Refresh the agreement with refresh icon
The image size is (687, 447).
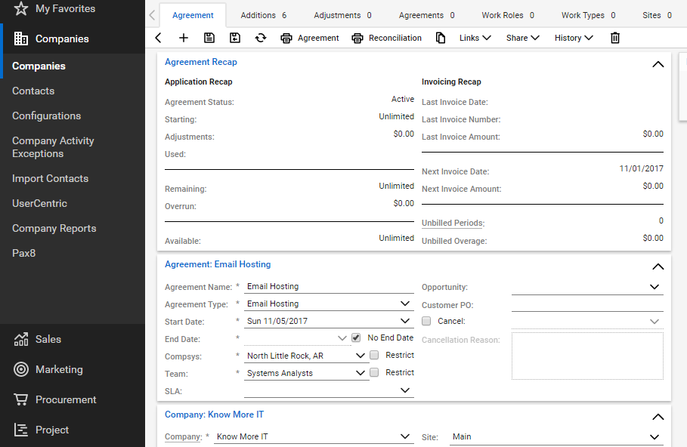(x=261, y=38)
